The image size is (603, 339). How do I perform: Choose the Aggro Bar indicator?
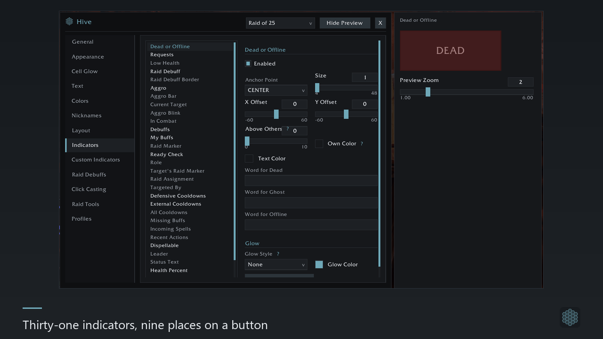pyautogui.click(x=189, y=96)
